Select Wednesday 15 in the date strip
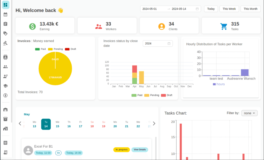This screenshot has height=160, width=264. pos(57,124)
